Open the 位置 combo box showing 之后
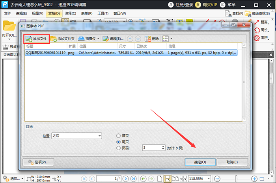 pos(76,136)
